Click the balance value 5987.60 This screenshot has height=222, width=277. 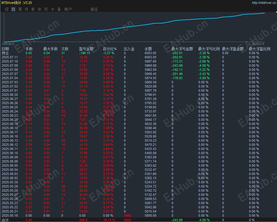(x=150, y=61)
